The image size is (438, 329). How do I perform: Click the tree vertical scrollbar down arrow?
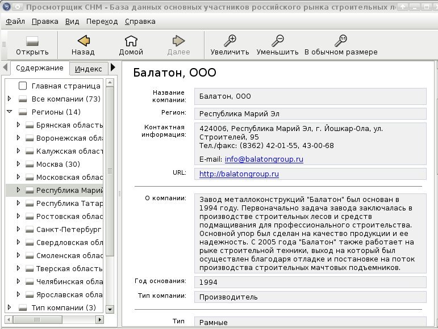click(110, 310)
